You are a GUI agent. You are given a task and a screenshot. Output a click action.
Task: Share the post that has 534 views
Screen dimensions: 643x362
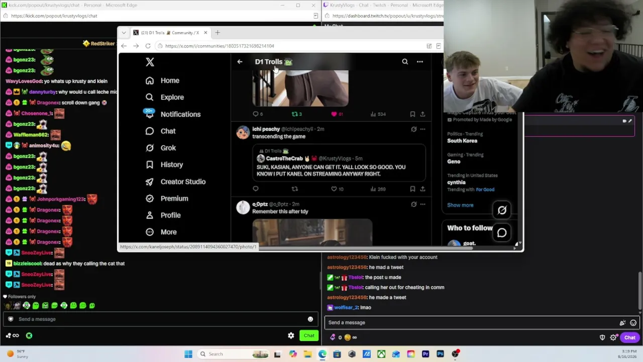422,114
